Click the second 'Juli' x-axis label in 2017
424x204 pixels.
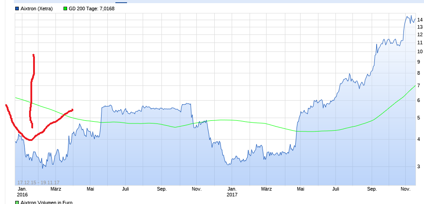(x=335, y=189)
